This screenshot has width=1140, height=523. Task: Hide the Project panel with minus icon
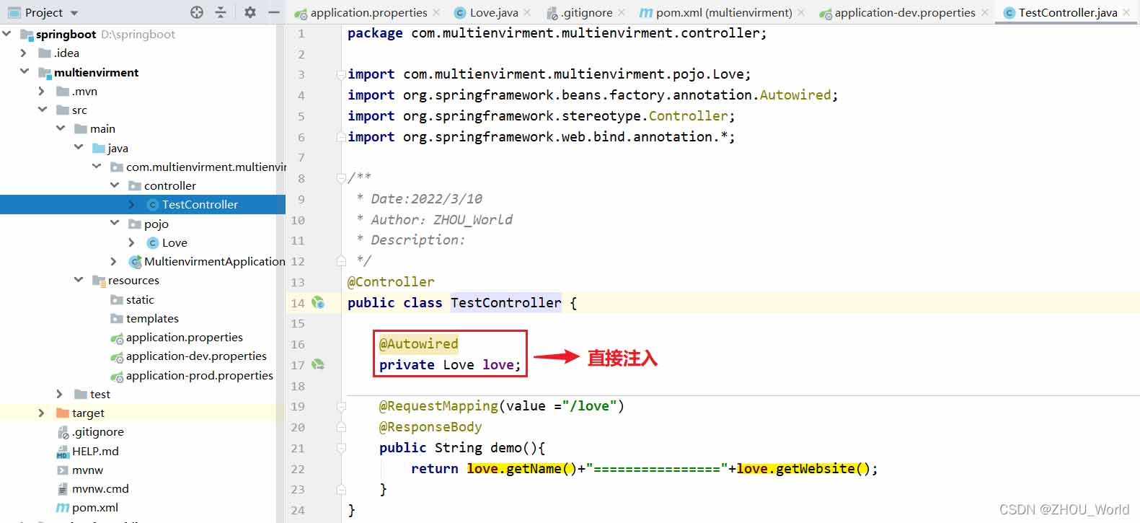click(274, 12)
